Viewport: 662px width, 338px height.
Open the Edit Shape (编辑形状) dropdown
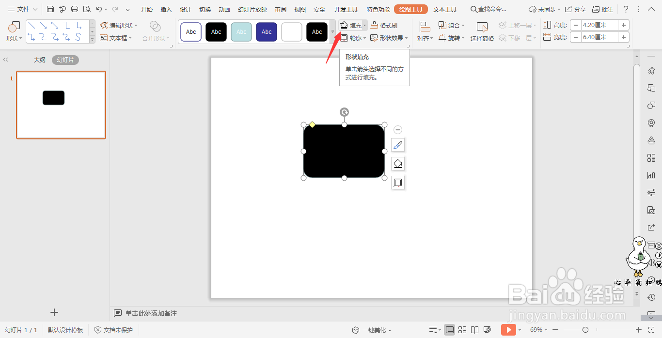pos(119,25)
